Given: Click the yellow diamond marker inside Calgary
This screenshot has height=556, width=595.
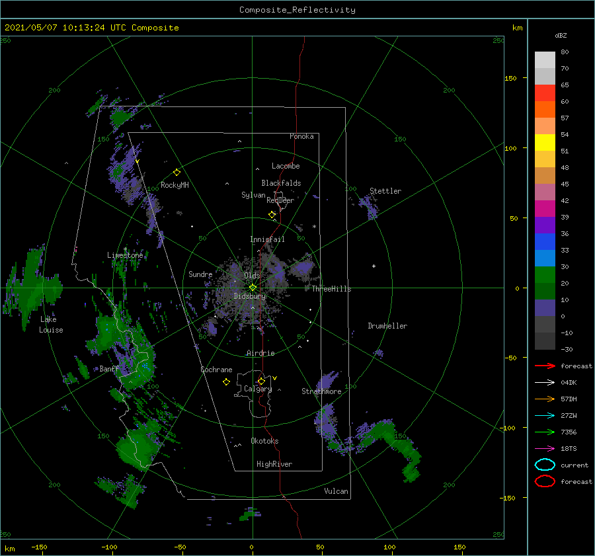Looking at the screenshot, I should 261,381.
